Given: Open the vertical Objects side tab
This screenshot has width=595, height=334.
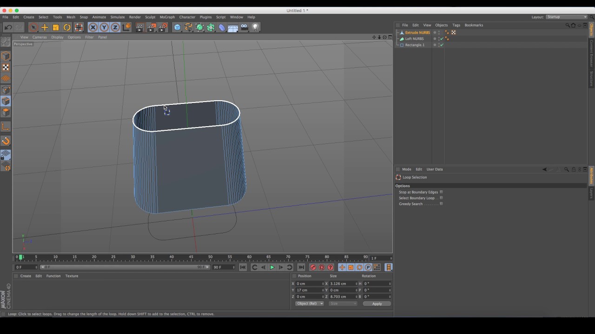Looking at the screenshot, I should point(592,29).
